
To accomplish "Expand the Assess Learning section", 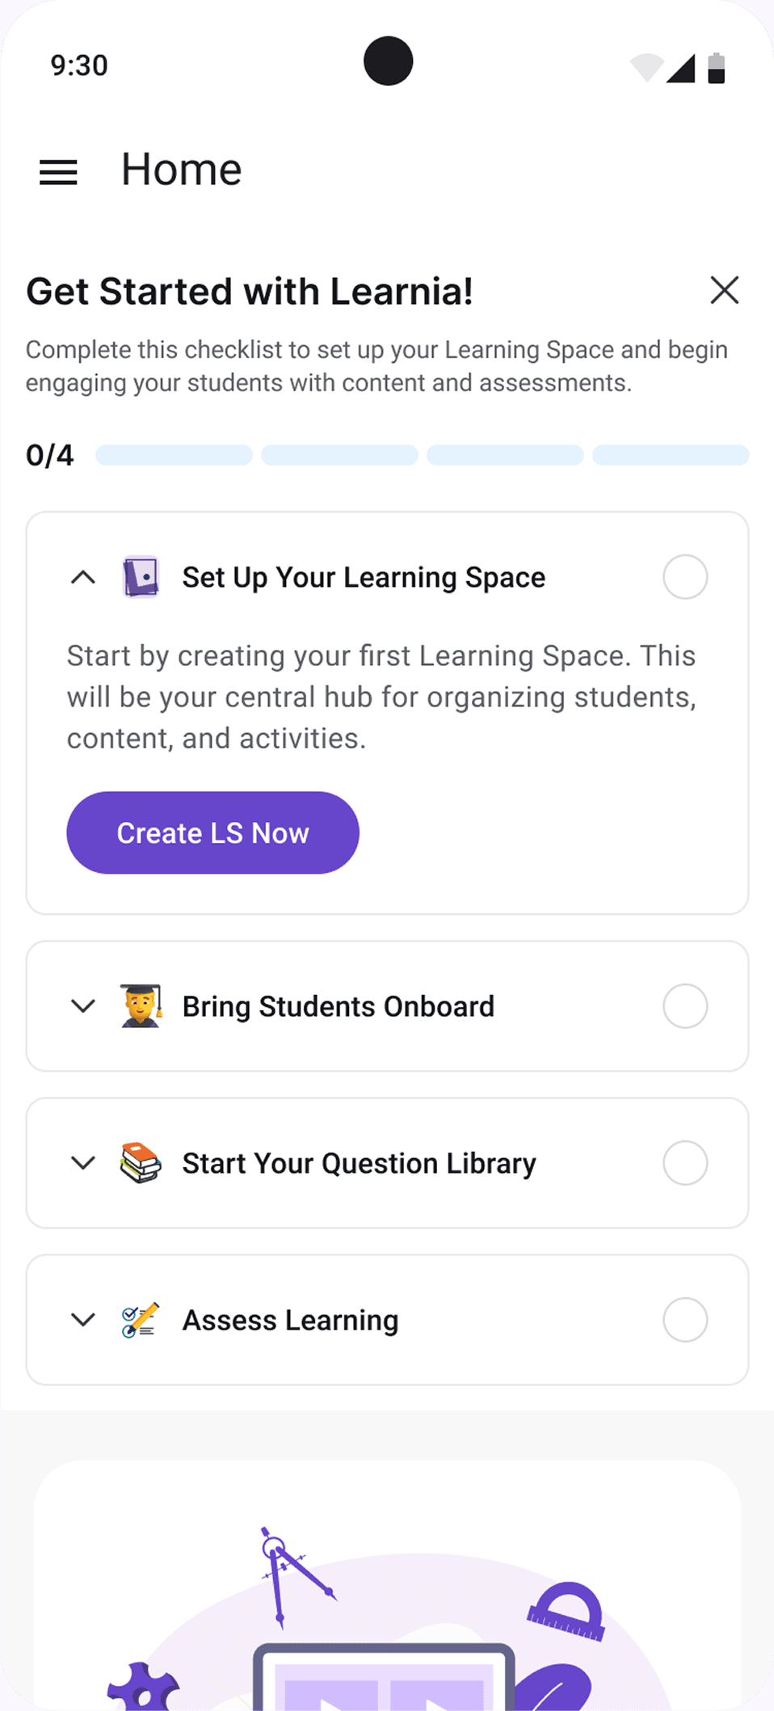I will coord(83,1320).
